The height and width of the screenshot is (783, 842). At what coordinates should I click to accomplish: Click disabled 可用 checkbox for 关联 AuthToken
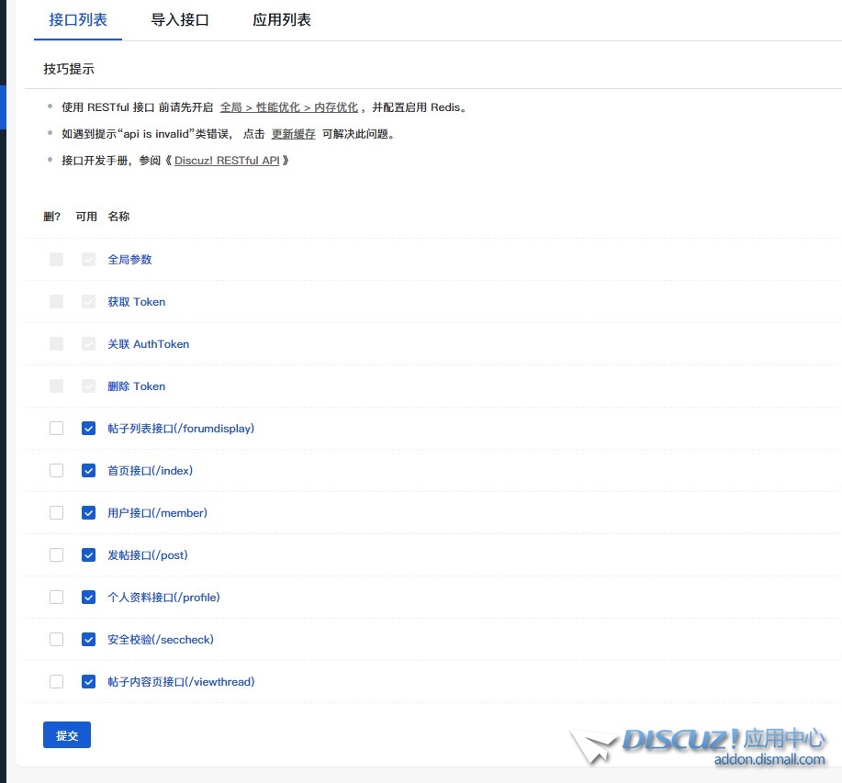coord(88,344)
